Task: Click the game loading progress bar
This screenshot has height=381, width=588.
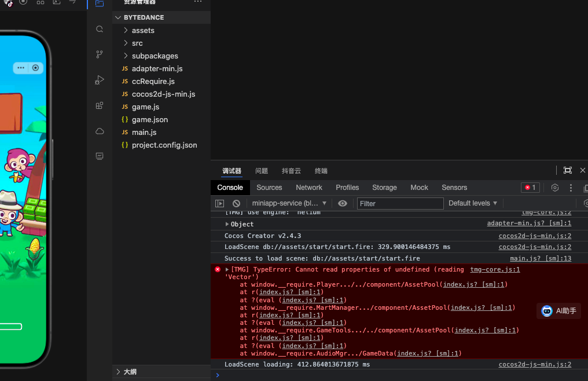Action: point(11,327)
